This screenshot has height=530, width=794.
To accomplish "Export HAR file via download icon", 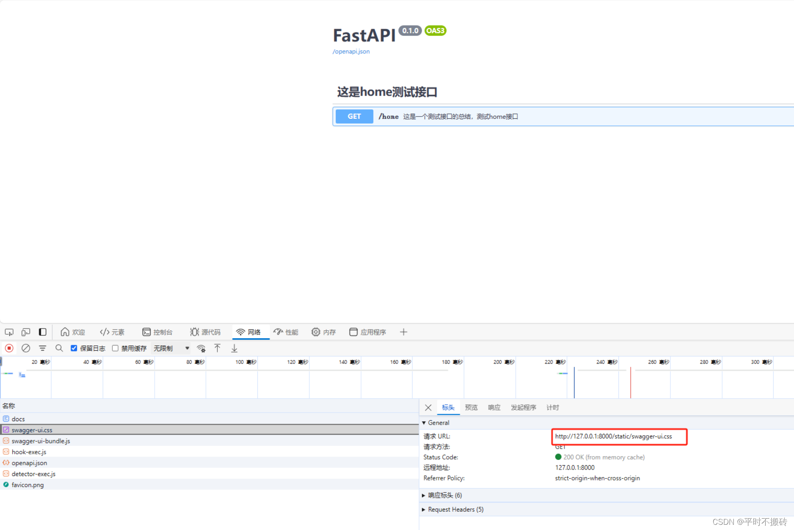I will (x=234, y=348).
